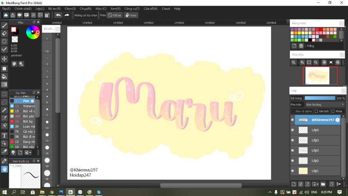Click the Undo arrow
The image size is (348, 196).
58,15
